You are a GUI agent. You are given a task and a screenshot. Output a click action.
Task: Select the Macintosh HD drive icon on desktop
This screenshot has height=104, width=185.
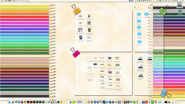(x=180, y=4)
